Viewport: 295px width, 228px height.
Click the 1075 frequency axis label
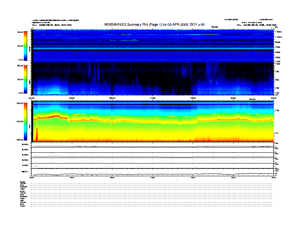[278, 61]
